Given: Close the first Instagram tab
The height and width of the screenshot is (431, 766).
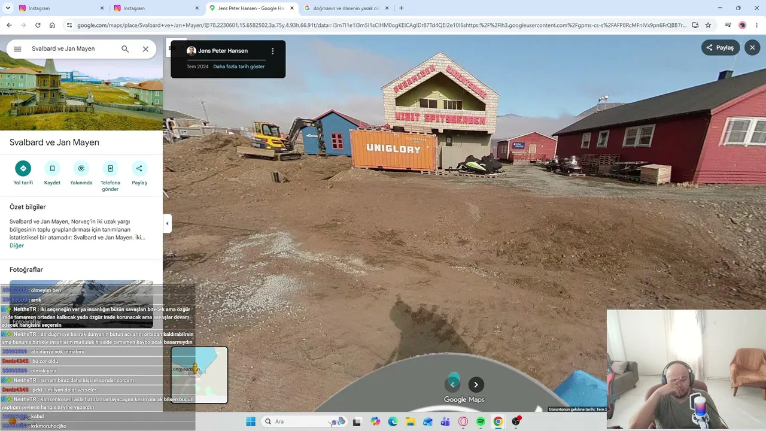Looking at the screenshot, I should click(102, 8).
